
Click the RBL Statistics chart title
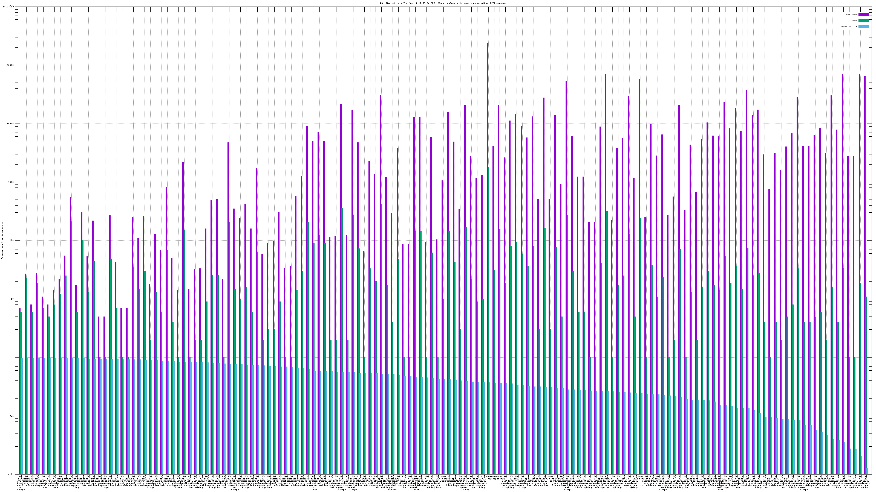(443, 3)
